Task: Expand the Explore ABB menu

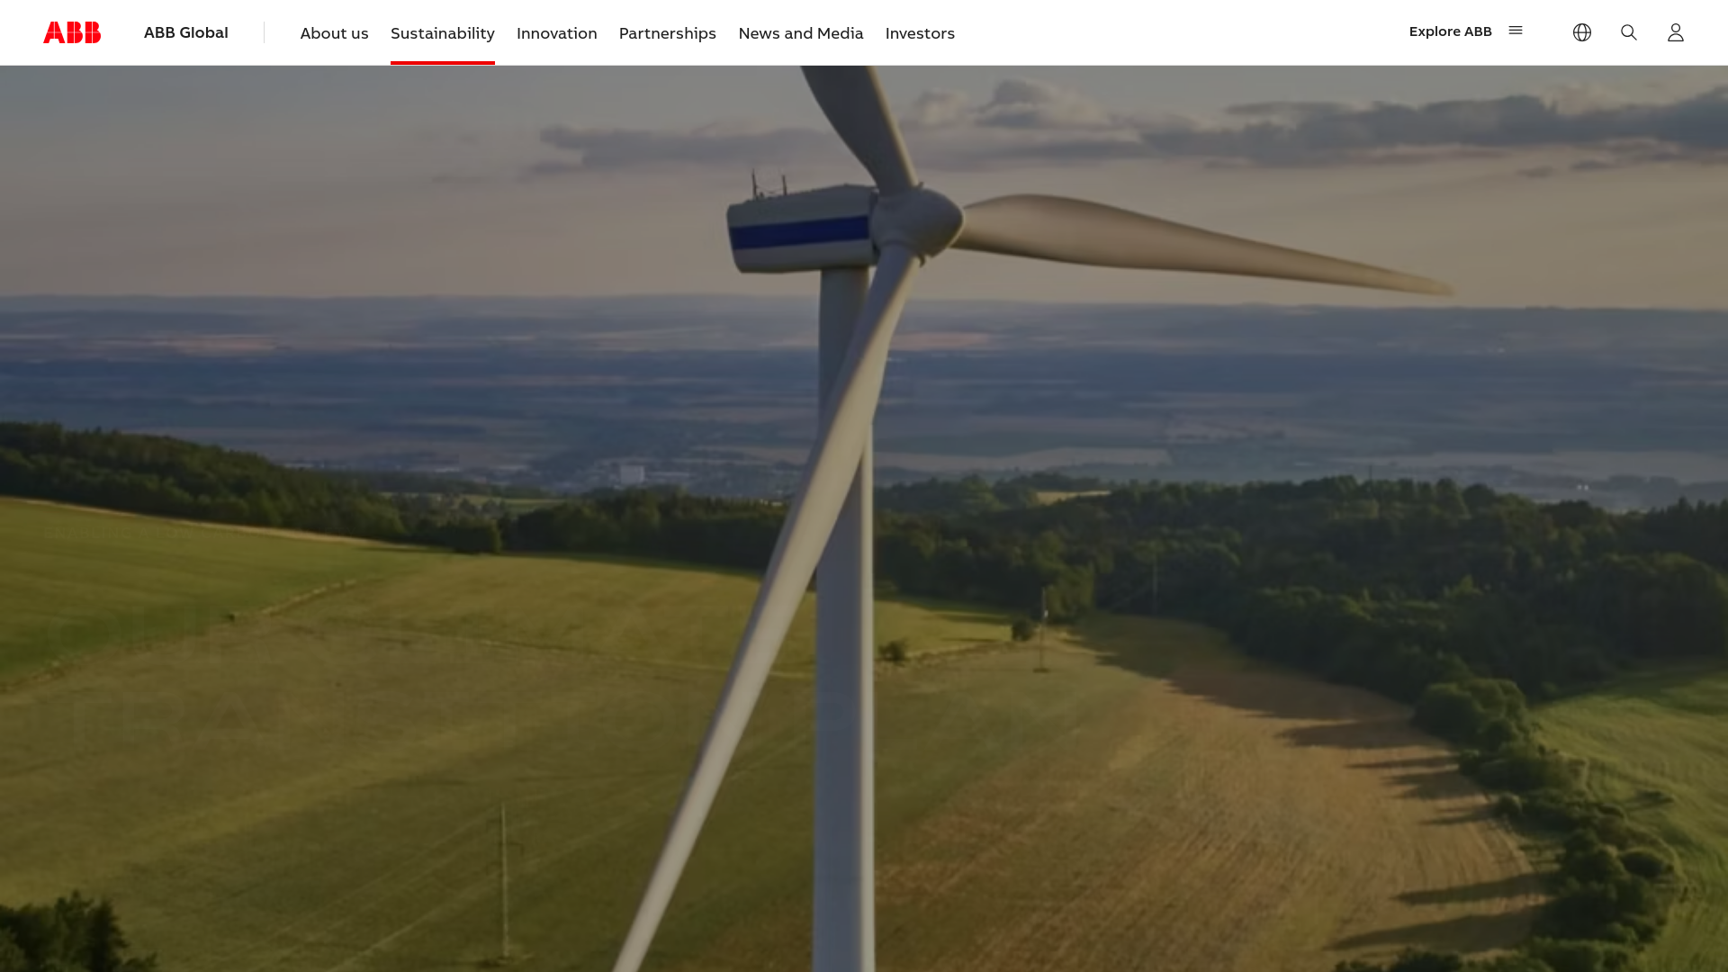Action: pyautogui.click(x=1466, y=31)
